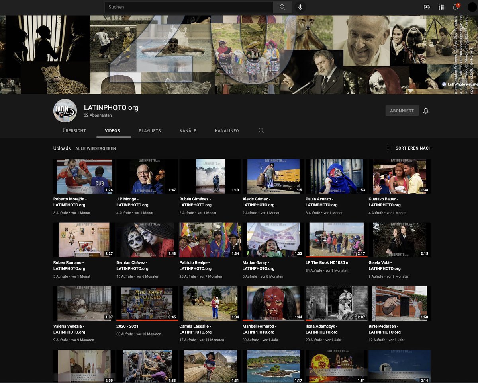Click Patricio Realpe video title
Screen dimensions: 478x383
coord(196,266)
